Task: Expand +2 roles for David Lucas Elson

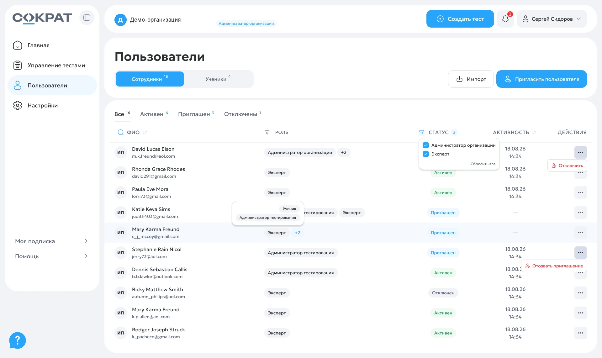Action: 344,152
